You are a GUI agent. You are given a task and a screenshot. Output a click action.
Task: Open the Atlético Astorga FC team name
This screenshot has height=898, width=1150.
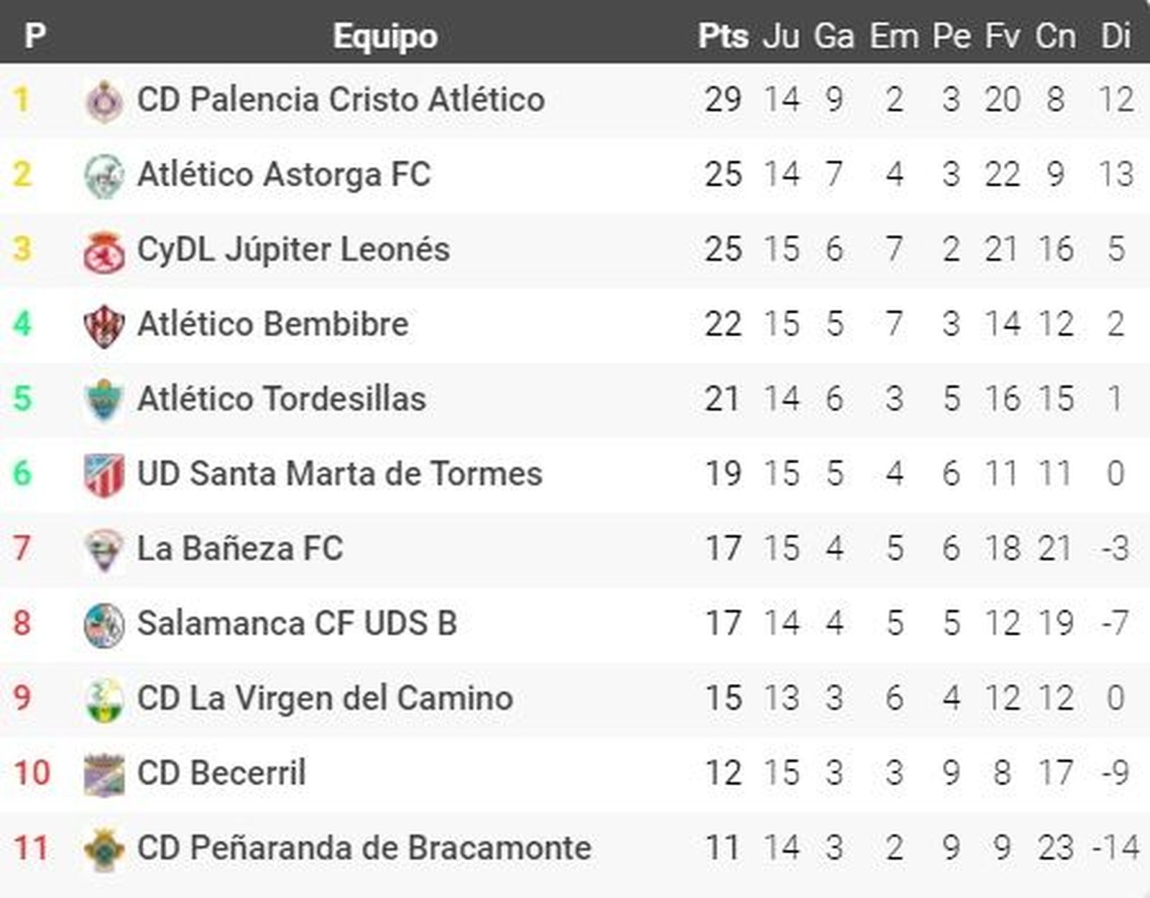[x=284, y=175]
